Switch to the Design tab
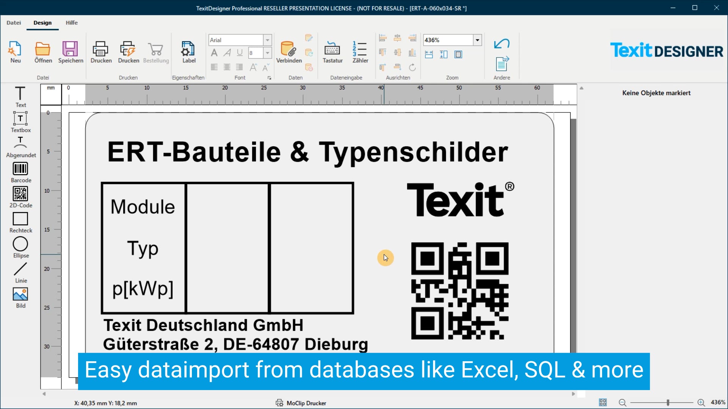728x409 pixels. [42, 23]
